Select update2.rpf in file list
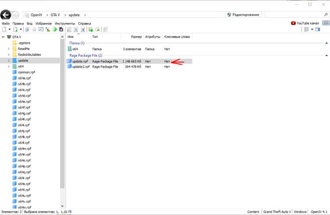 click(129, 67)
